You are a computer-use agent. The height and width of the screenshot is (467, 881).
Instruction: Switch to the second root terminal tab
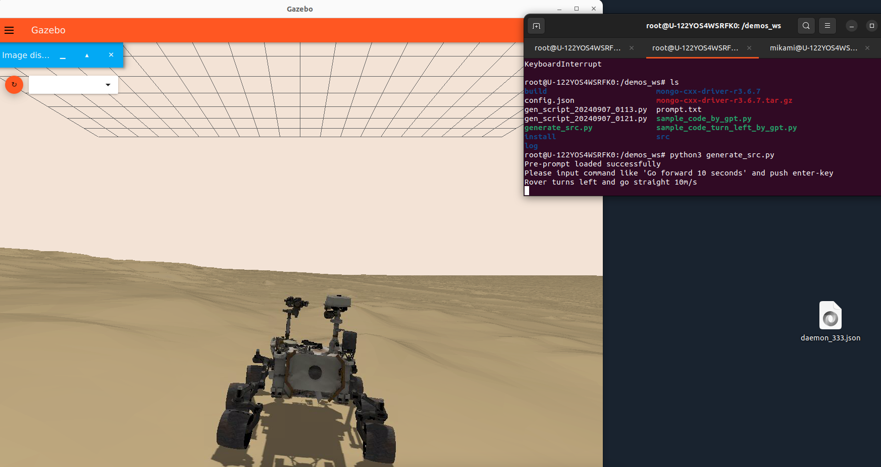pos(695,48)
